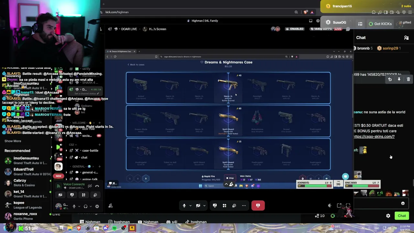The width and height of the screenshot is (414, 233).
Task: Open the highman TikTok link
Action: pos(196,222)
